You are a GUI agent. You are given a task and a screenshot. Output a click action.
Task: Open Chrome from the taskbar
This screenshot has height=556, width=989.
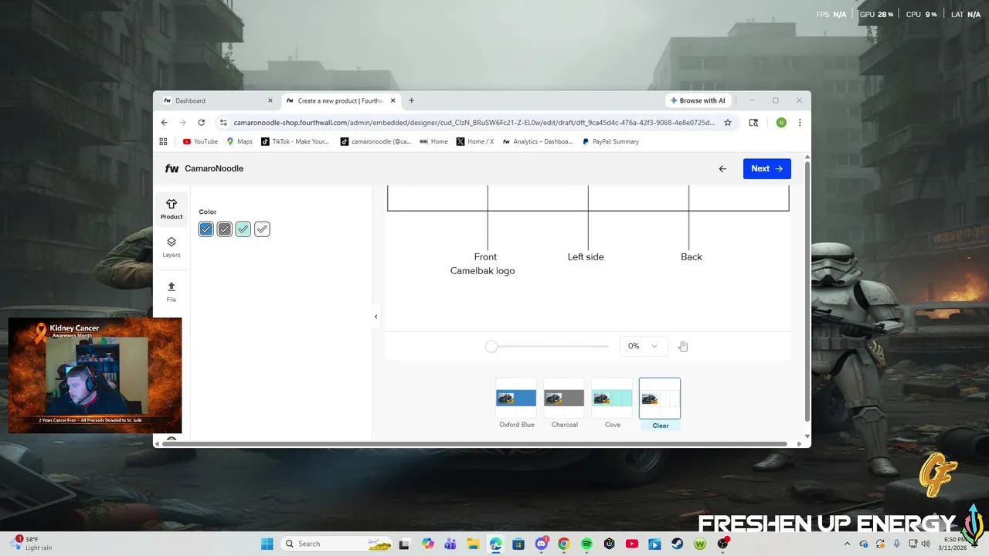point(564,544)
